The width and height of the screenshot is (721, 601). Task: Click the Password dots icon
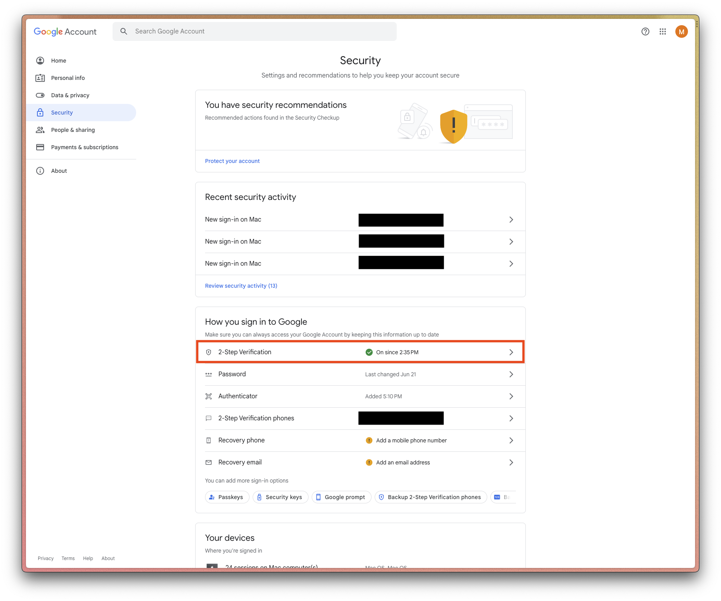click(209, 374)
